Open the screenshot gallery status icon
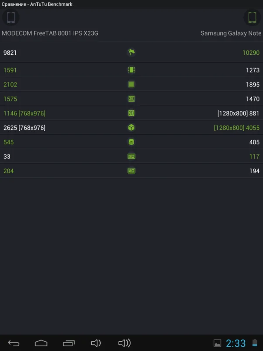The image size is (263, 351). (x=217, y=343)
